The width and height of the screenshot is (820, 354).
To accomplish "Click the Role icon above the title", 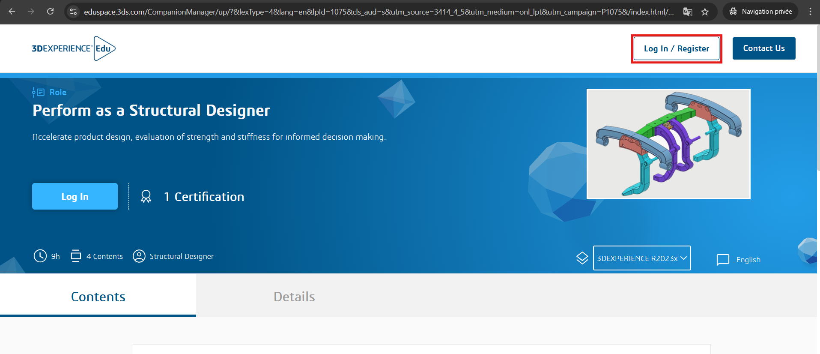I will [38, 92].
